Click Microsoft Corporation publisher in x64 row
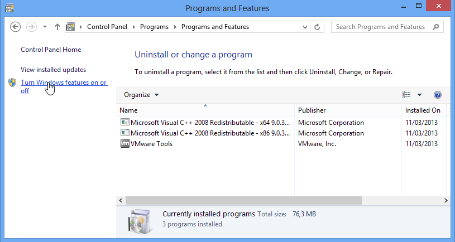This screenshot has height=242, width=455. (331, 123)
